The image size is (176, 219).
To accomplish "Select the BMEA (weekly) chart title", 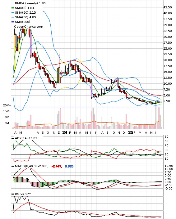I will tap(26, 3).
